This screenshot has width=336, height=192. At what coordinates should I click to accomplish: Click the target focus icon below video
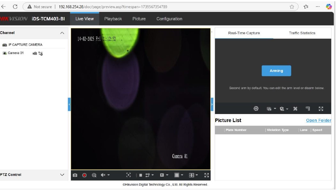[129, 175]
